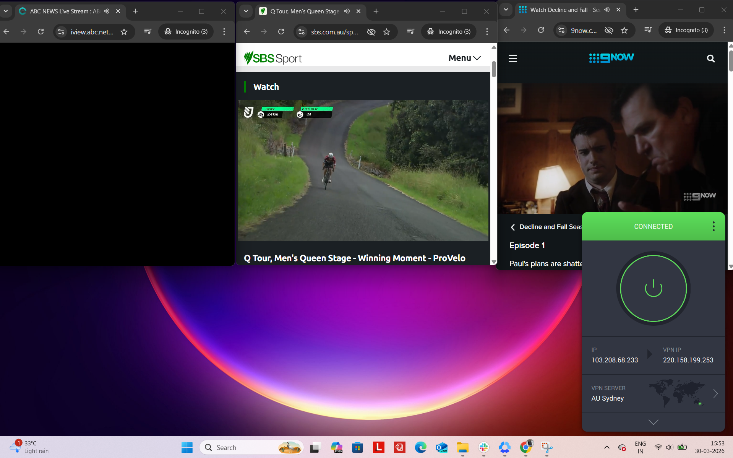Open the Snipping Tool from the taskbar
Viewport: 733px width, 458px height.
pyautogui.click(x=548, y=447)
